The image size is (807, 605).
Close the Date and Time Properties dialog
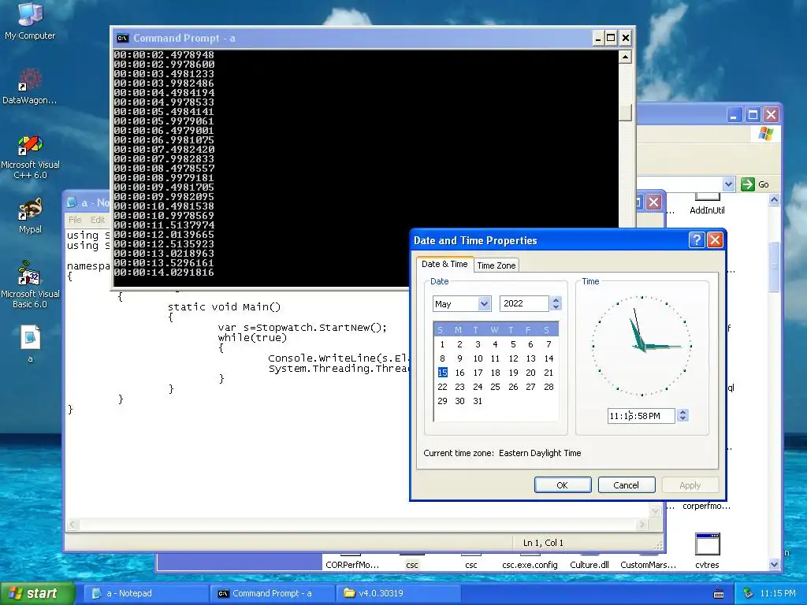(715, 239)
